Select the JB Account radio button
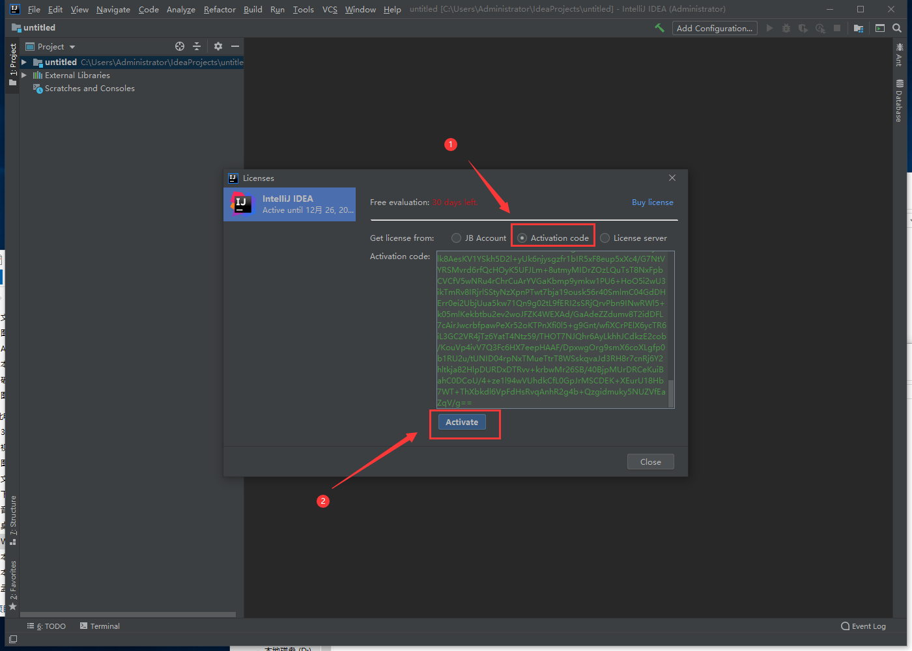Viewport: 912px width, 651px height. 457,238
